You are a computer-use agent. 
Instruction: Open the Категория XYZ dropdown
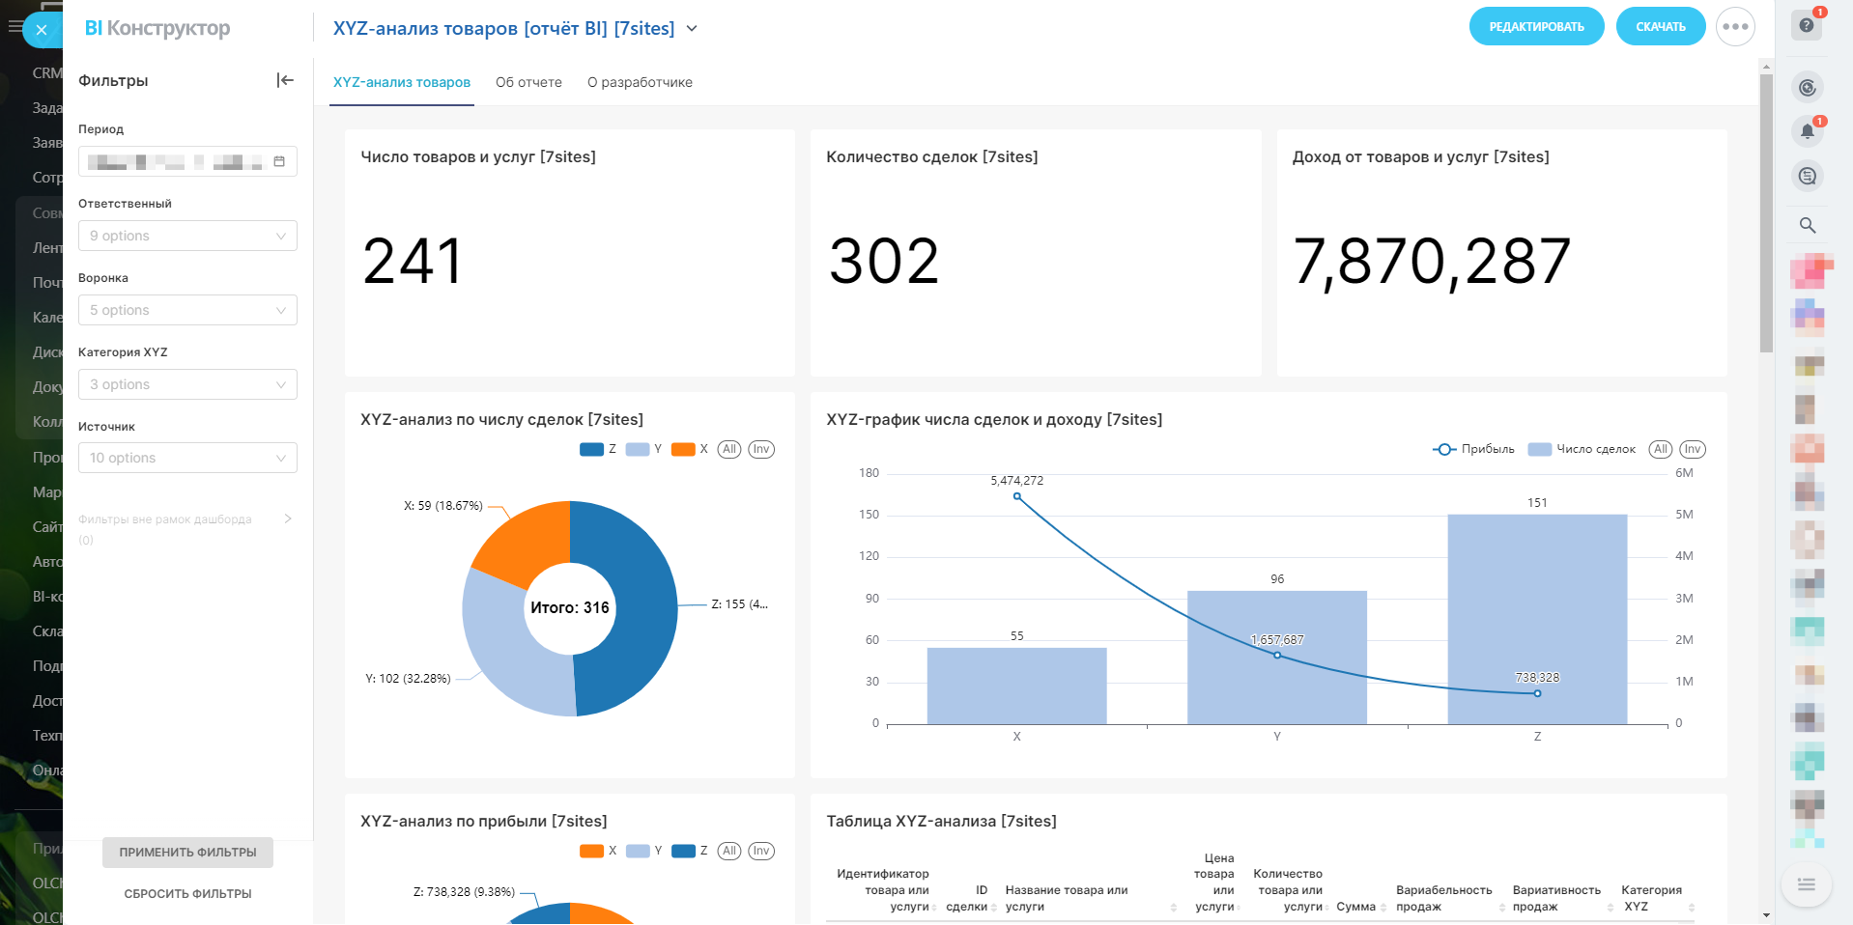click(187, 384)
